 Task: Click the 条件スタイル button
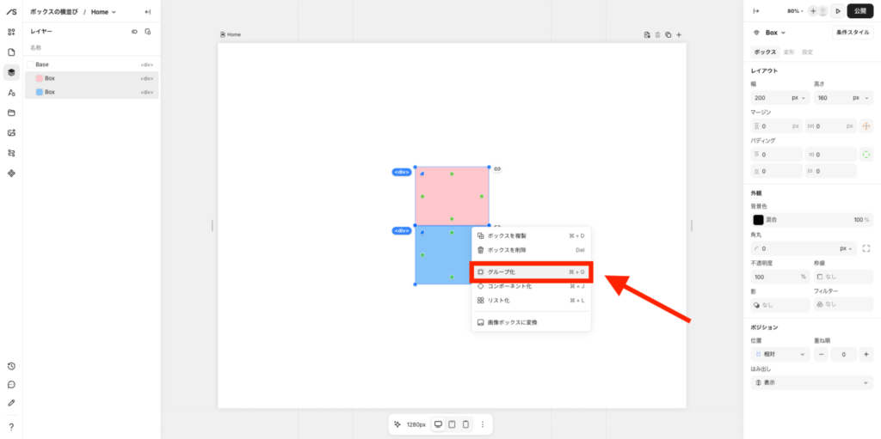coord(852,33)
